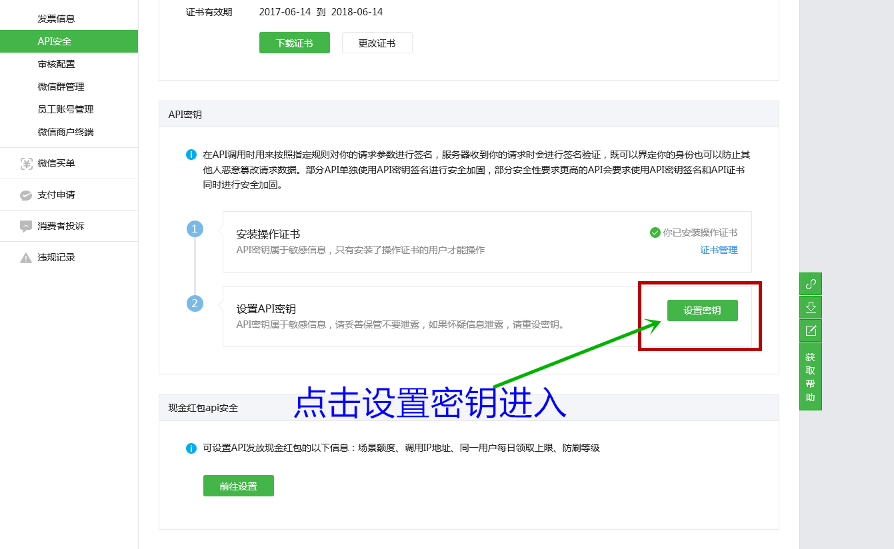Image resolution: width=894 pixels, height=549 pixels.
Task: Click the 消费者投诉 speech bubble icon
Action: [x=26, y=227]
